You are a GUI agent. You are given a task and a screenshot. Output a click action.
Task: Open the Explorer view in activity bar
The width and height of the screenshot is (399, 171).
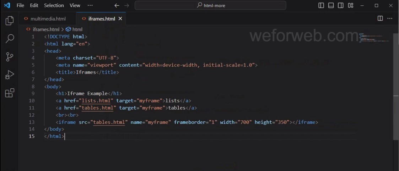click(10, 21)
